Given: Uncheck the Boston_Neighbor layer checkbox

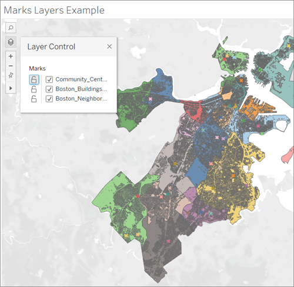Looking at the screenshot, I should point(49,99).
